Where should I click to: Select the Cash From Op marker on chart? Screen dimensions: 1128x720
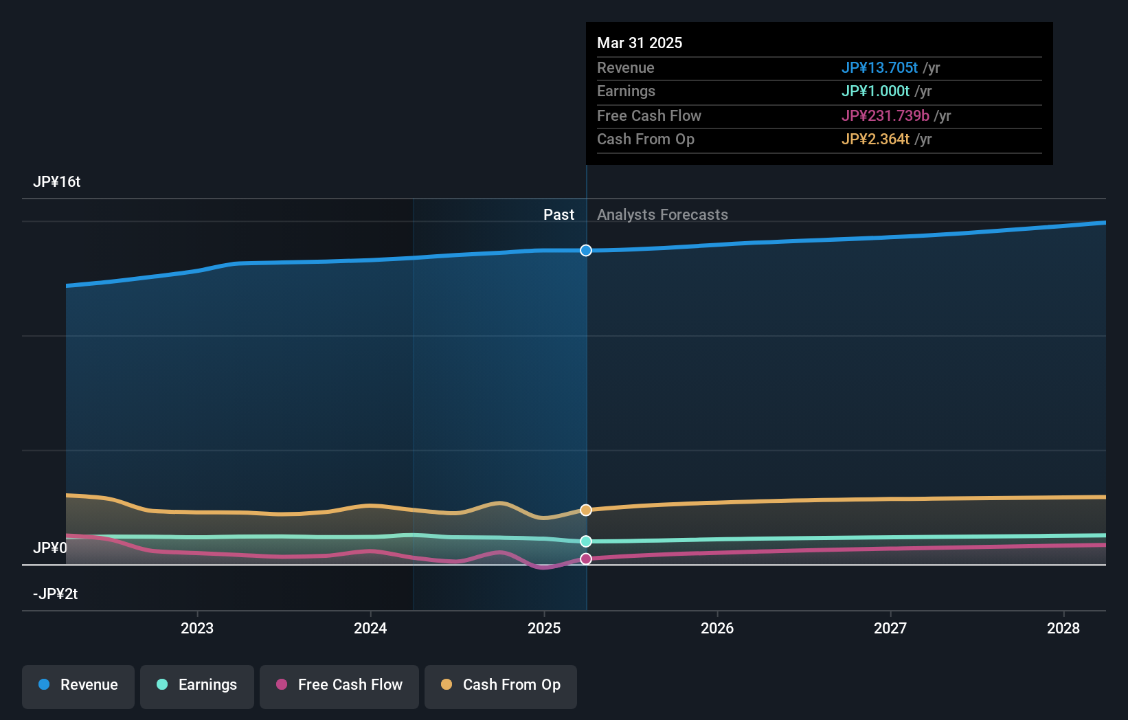pos(585,510)
